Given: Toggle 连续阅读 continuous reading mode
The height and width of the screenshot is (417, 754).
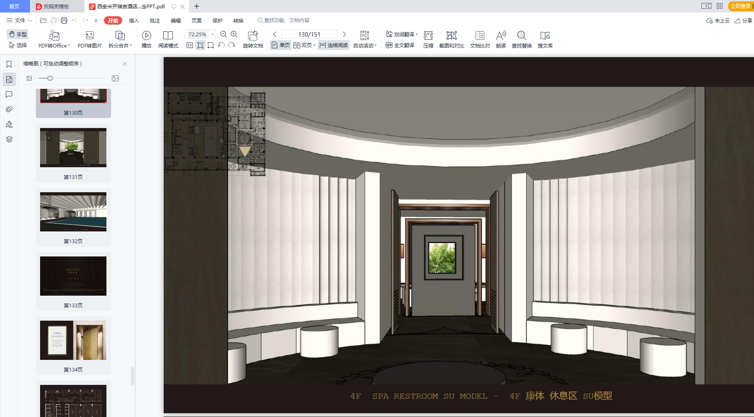Looking at the screenshot, I should 334,45.
